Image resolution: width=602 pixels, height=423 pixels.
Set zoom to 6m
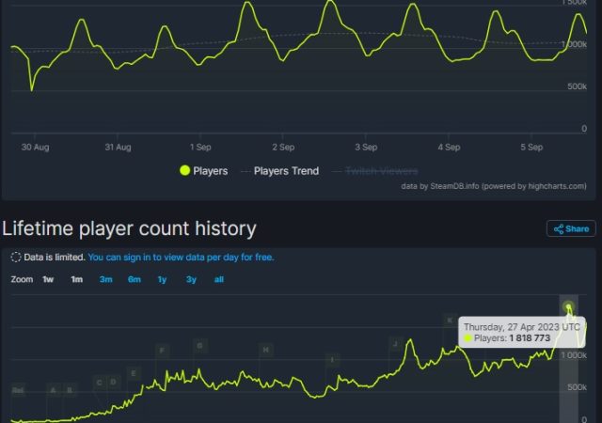[x=135, y=279]
